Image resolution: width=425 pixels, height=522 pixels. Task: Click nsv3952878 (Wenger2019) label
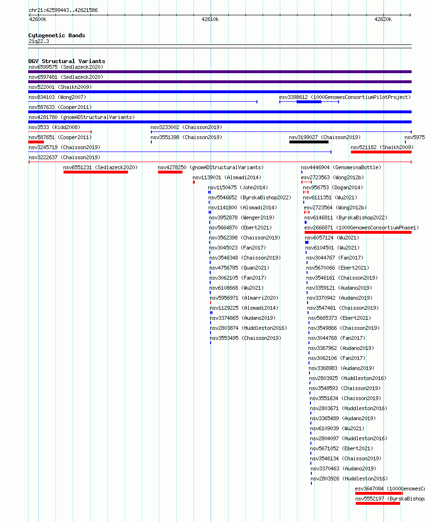pyautogui.click(x=242, y=217)
